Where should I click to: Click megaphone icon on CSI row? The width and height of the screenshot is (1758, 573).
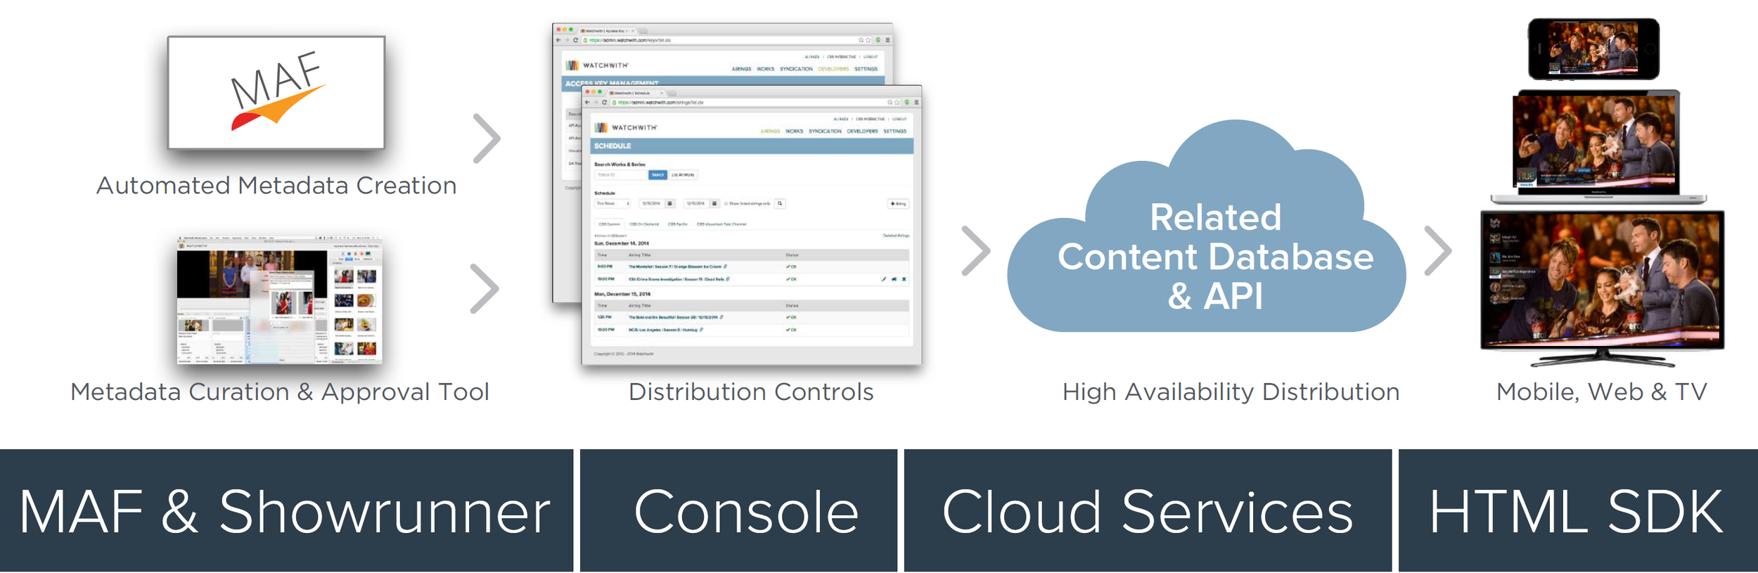point(894,279)
